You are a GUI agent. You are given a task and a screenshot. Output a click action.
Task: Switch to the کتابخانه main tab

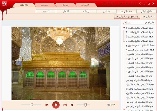pos(85,5)
